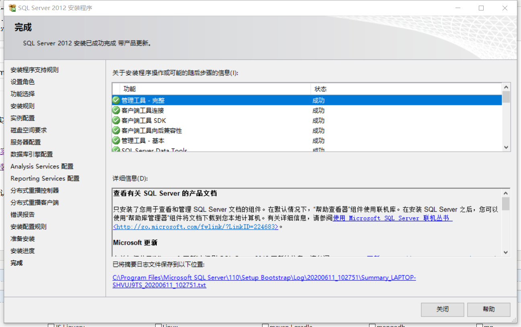The image size is (521, 327).
Task: Click the 安装配置规则 step
Action: click(29, 226)
